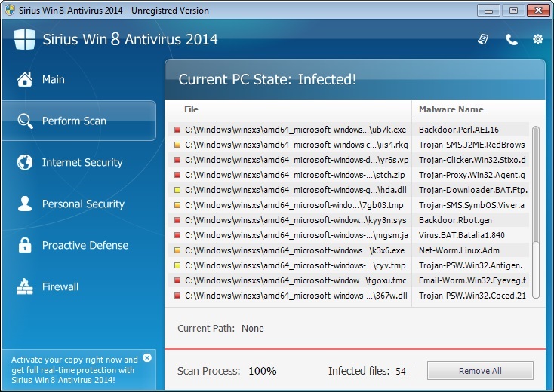Maximize the antivirus window
The height and width of the screenshot is (392, 554).
[513, 11]
